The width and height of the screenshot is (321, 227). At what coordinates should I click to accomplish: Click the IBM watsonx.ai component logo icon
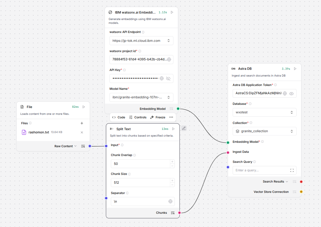click(x=110, y=12)
